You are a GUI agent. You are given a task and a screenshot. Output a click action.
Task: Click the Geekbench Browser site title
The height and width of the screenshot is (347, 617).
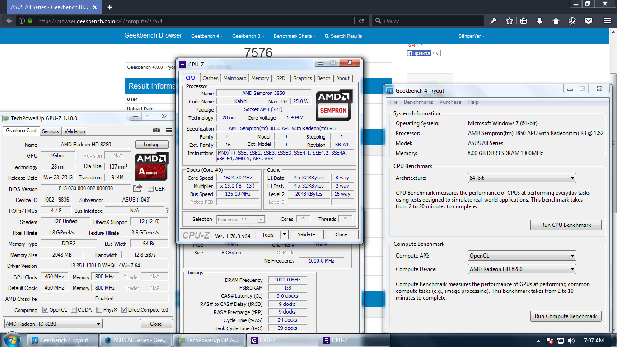(x=153, y=35)
